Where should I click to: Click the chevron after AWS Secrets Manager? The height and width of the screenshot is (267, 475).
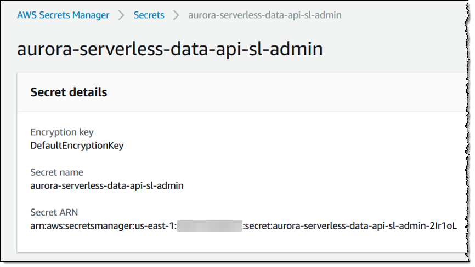(x=121, y=15)
